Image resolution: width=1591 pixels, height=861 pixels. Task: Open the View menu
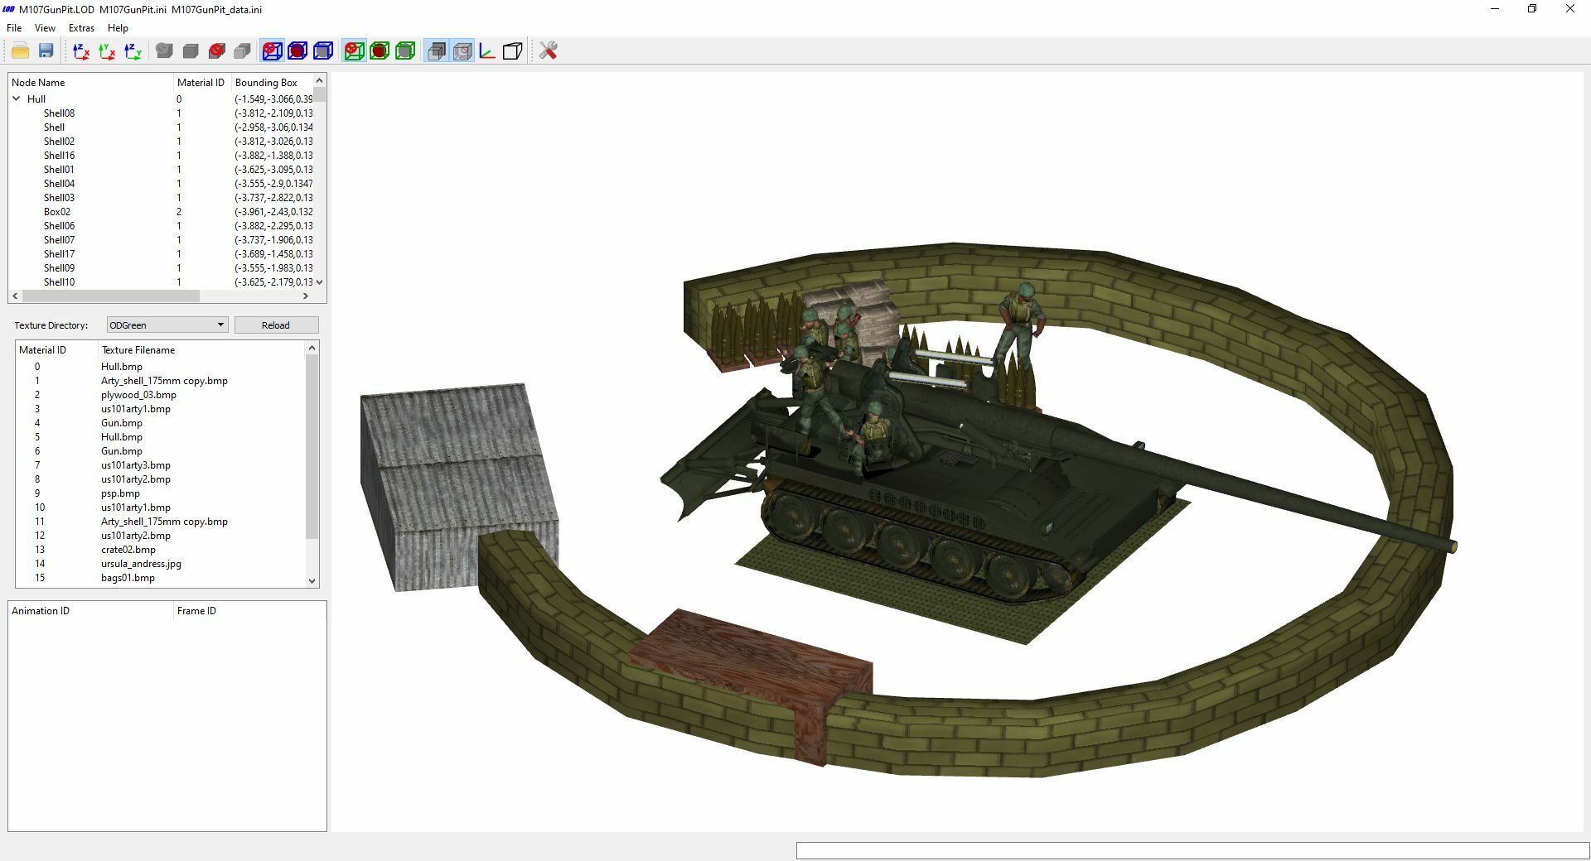(x=45, y=27)
